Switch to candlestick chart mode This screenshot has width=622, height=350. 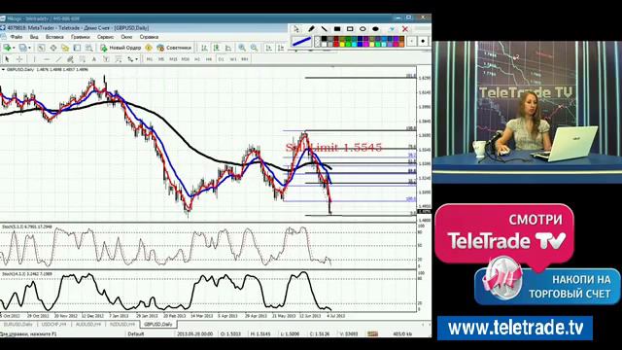pyautogui.click(x=217, y=48)
